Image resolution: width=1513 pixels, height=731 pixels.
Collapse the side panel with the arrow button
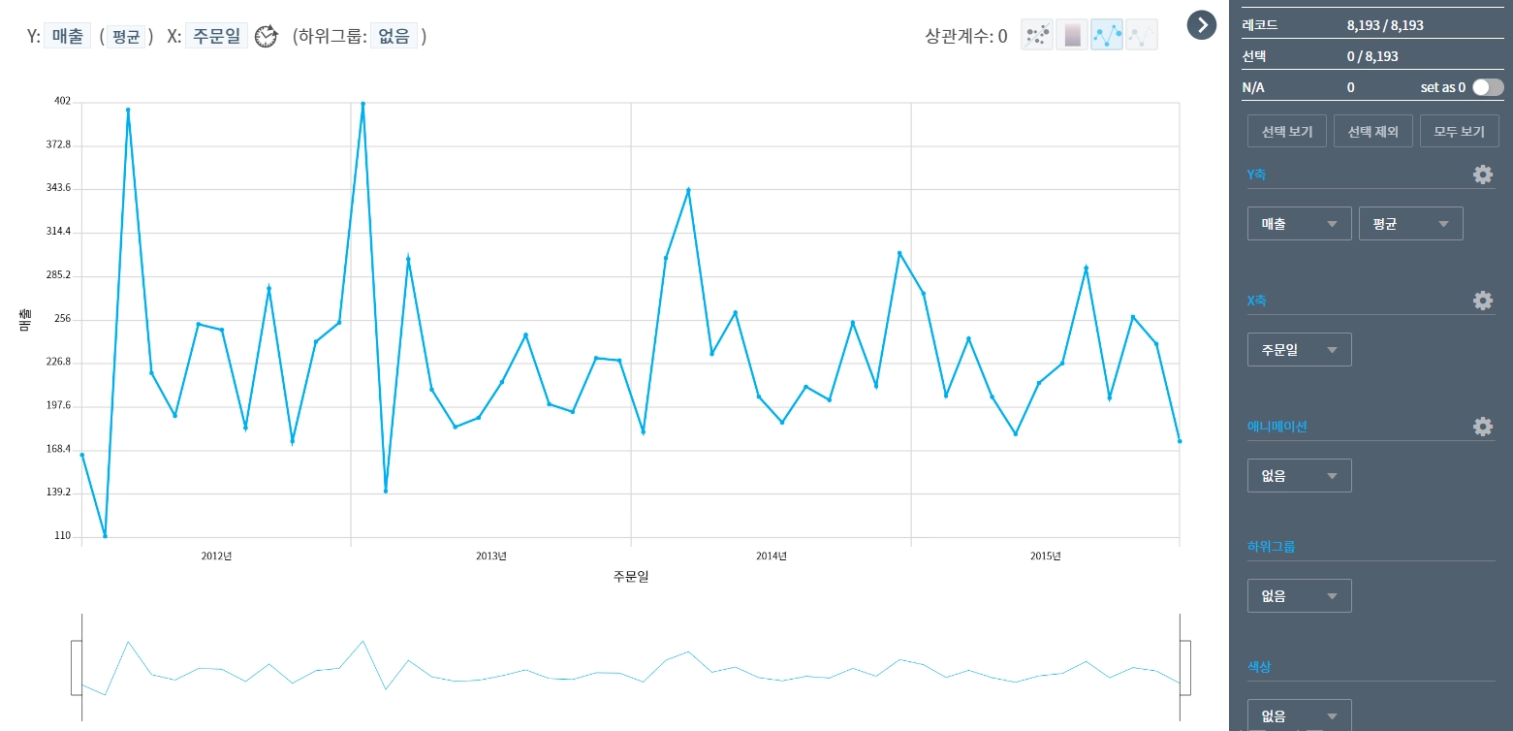[x=1202, y=25]
